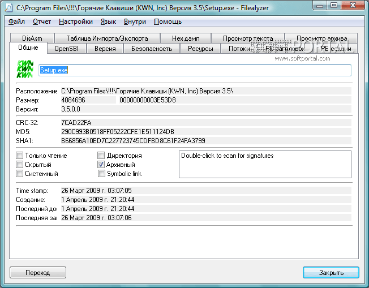Switch to the Потоки tab

click(239, 49)
